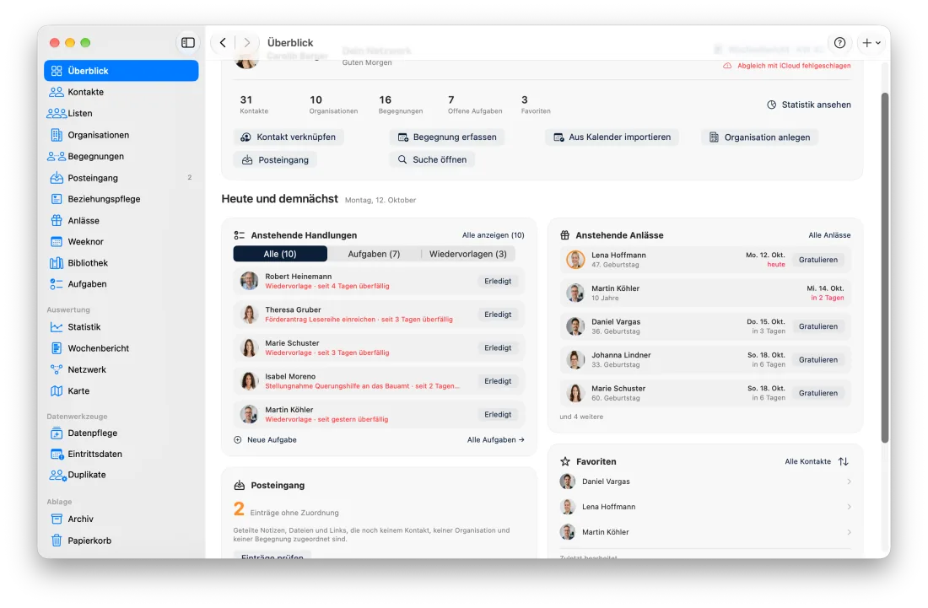Open Papierkorb in the sidebar
Viewport: 928px width, 608px height.
[x=121, y=541]
